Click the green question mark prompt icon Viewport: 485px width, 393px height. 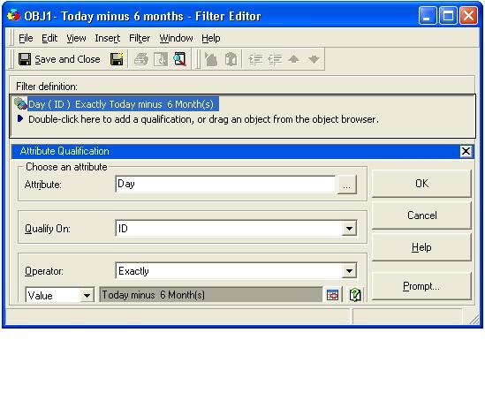(355, 295)
